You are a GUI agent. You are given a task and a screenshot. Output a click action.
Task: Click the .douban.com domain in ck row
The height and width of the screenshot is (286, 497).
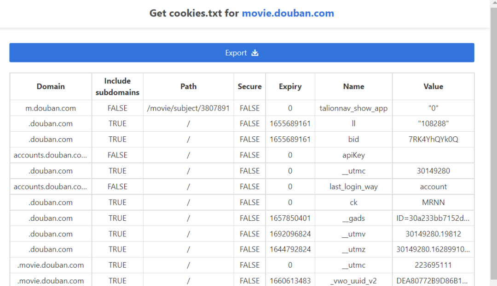click(x=51, y=202)
